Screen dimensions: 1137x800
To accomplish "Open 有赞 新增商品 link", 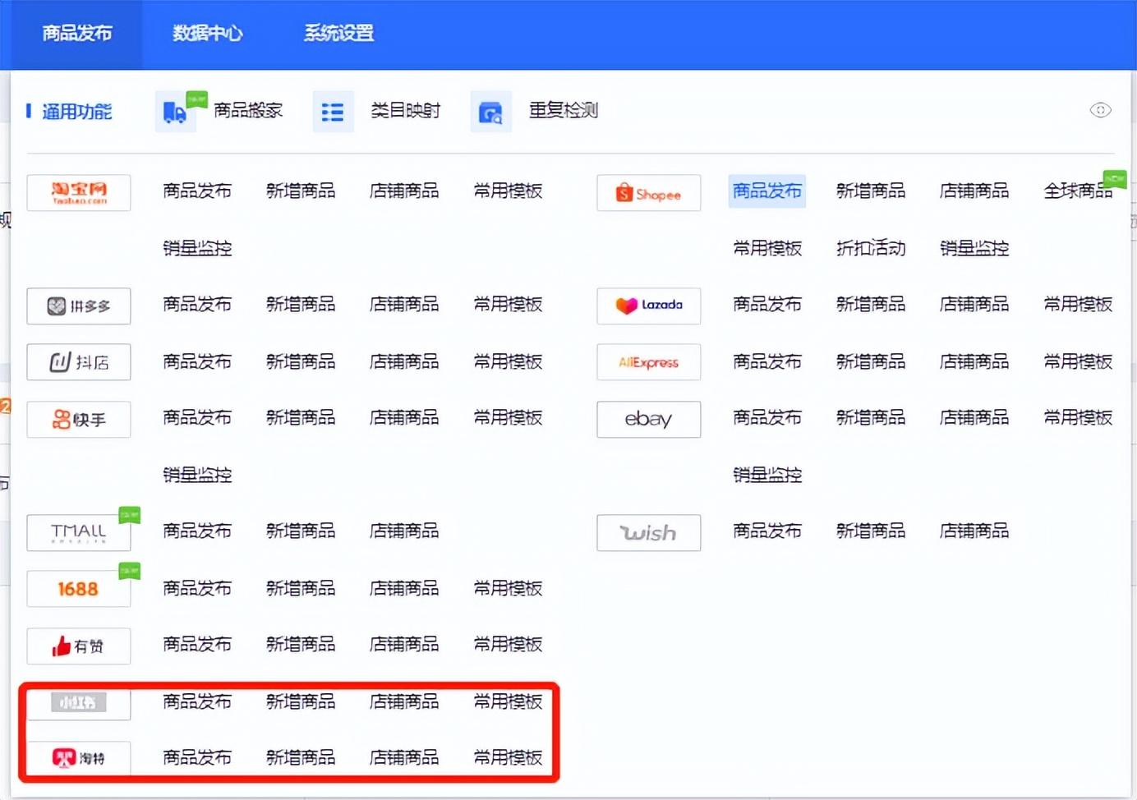I will (301, 645).
